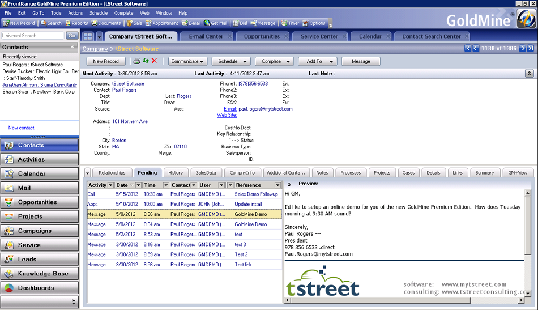Go to the first record arrow
Image resolution: width=538 pixels, height=310 pixels.
coord(467,48)
